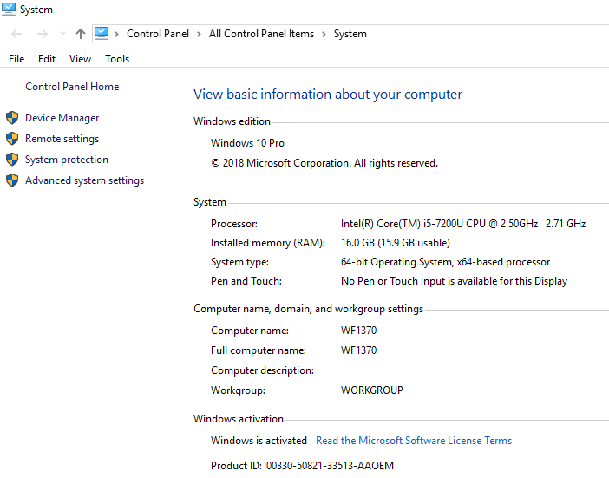This screenshot has height=478, width=609.
Task: Click the 'Windows edition' section header
Action: tap(232, 121)
